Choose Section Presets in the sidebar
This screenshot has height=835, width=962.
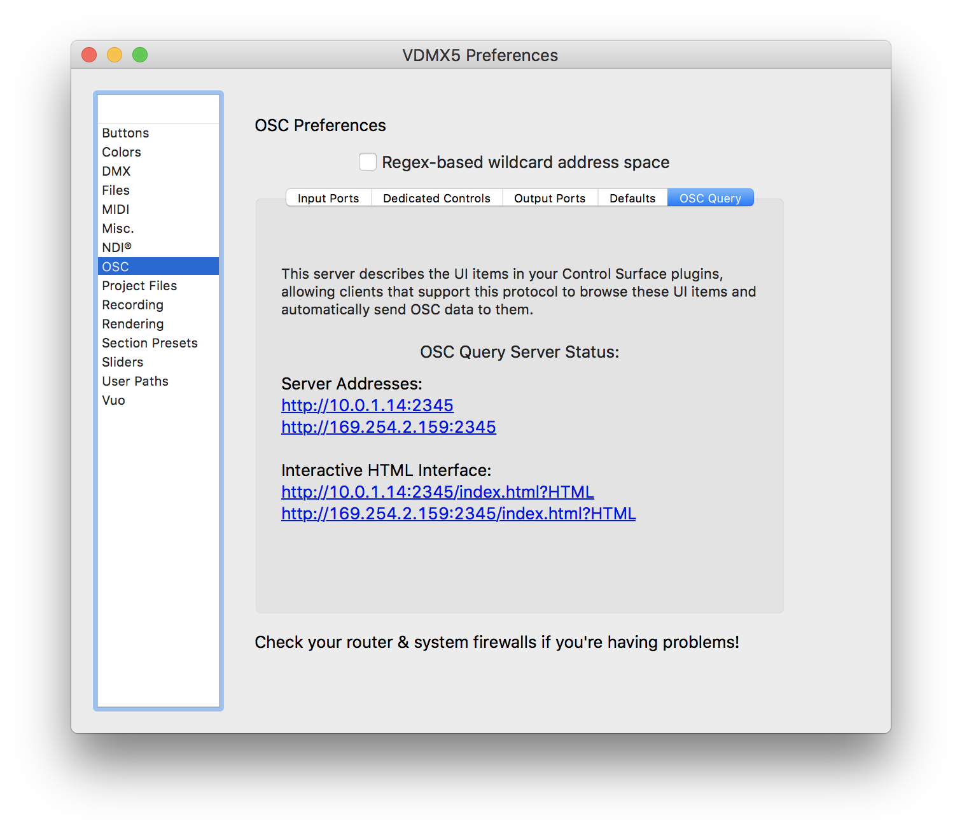pos(158,343)
